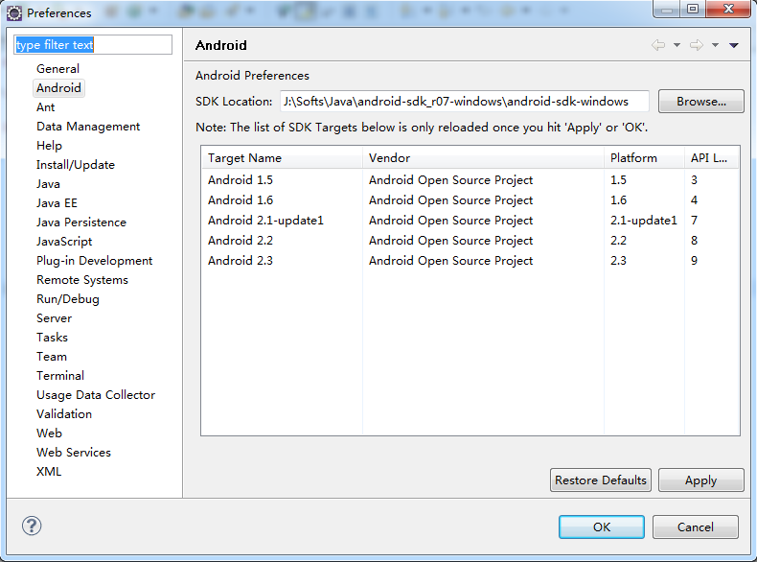Click the help question mark icon
The width and height of the screenshot is (757, 562).
[32, 526]
